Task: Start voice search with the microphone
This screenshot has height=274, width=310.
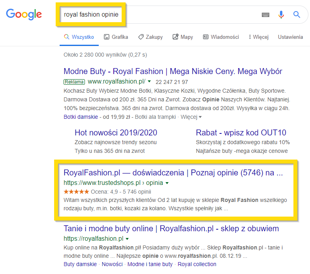Action: point(281,15)
